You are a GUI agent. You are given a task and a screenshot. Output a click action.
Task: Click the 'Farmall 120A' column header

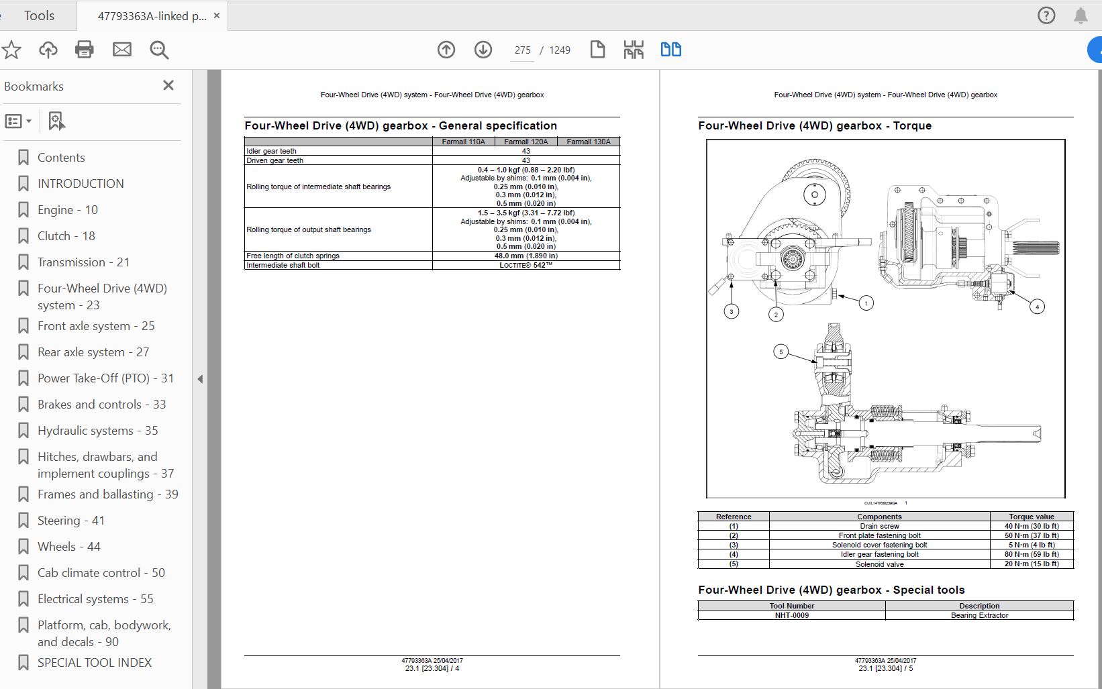[x=526, y=142]
